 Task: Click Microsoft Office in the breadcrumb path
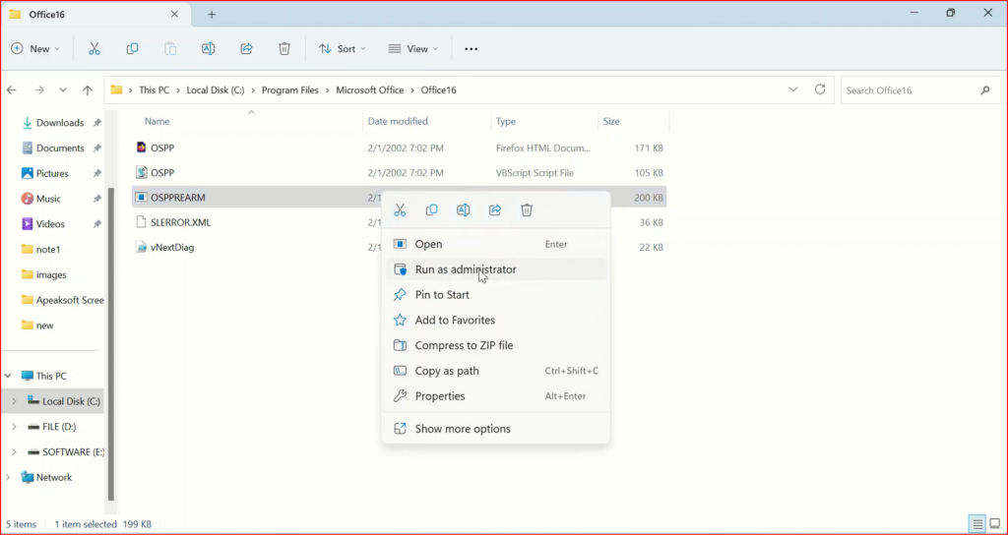tap(370, 89)
